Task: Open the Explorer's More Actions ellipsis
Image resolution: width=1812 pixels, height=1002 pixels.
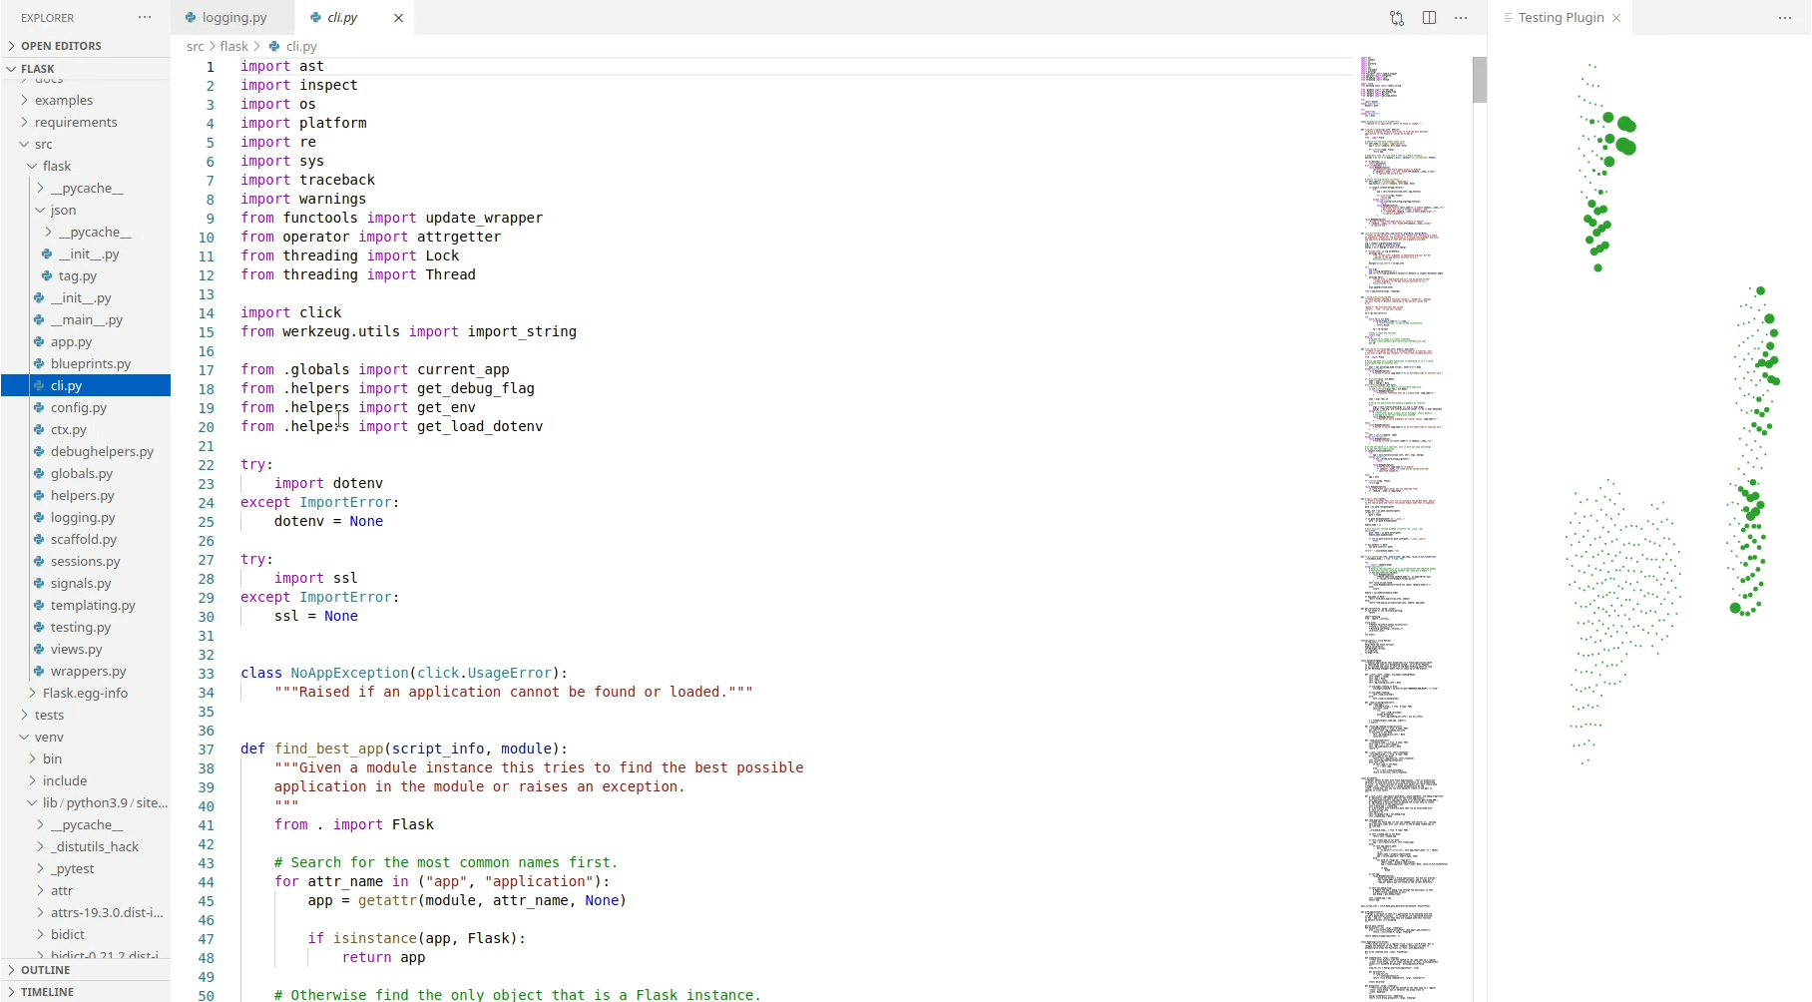Action: click(145, 17)
